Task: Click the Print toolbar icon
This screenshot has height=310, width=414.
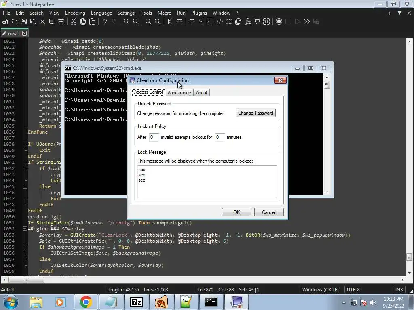Action: point(61,22)
